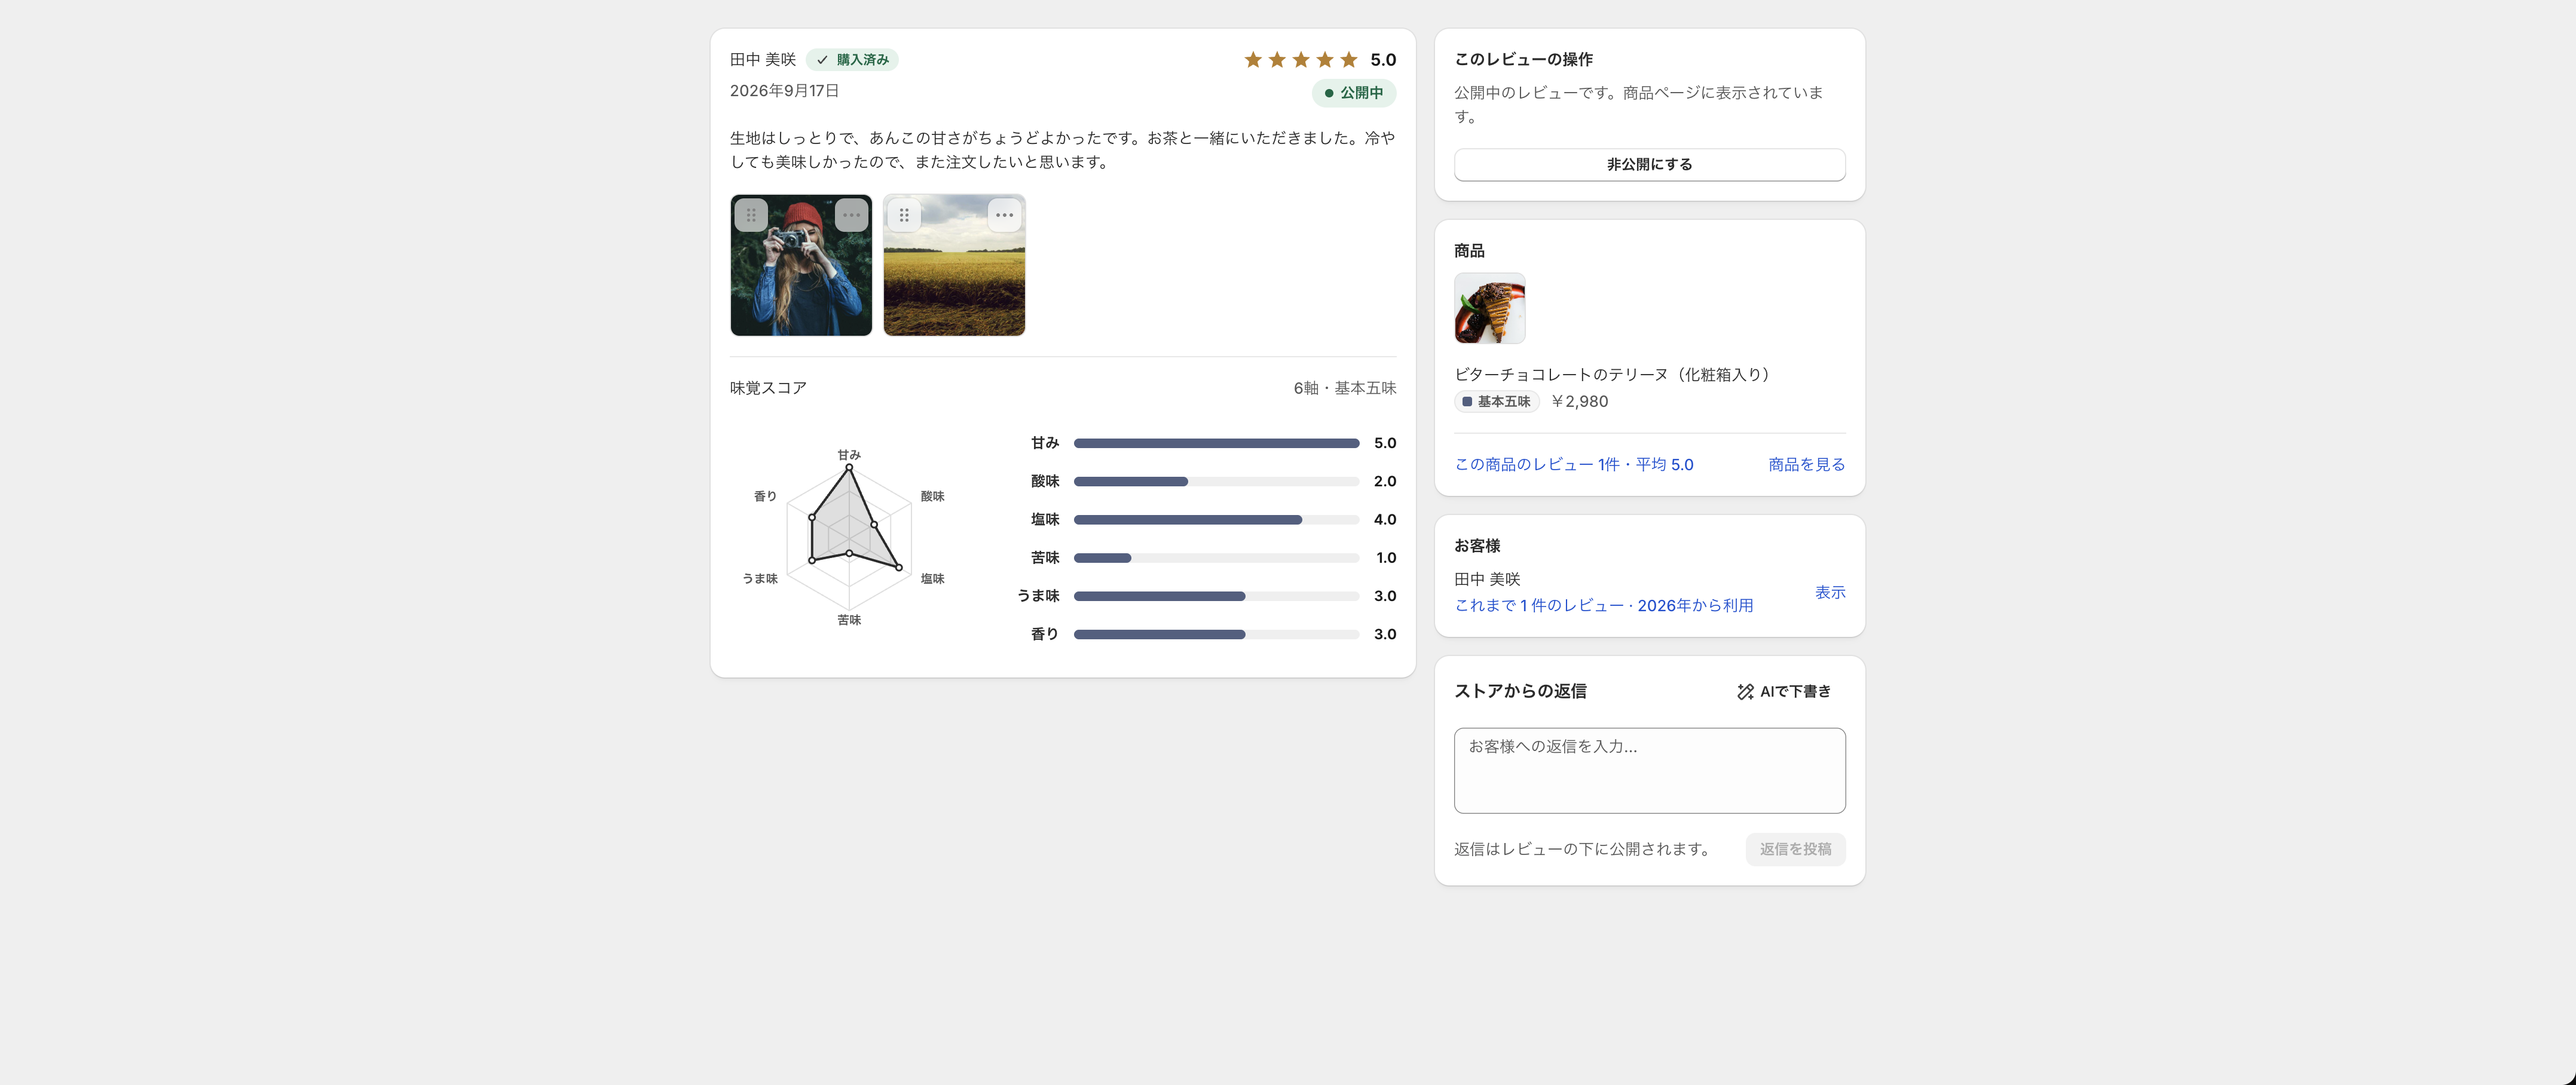Click drag handle on wheat field photo
The height and width of the screenshot is (1085, 2576).
click(x=904, y=215)
